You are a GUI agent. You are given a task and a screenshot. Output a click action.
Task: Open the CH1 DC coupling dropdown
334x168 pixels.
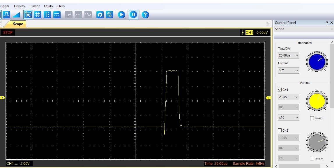[x=288, y=107]
